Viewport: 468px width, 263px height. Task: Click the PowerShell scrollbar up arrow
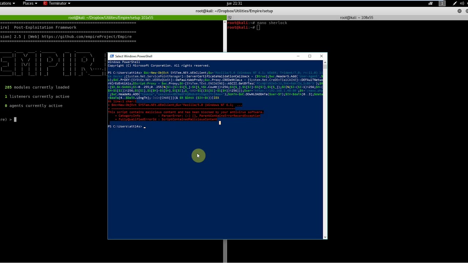click(x=325, y=62)
